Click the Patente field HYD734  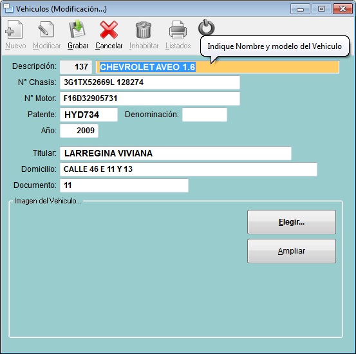pyautogui.click(x=89, y=115)
